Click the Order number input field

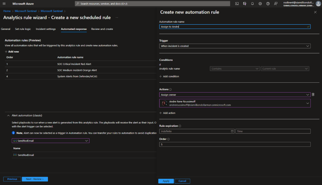click(x=235, y=145)
